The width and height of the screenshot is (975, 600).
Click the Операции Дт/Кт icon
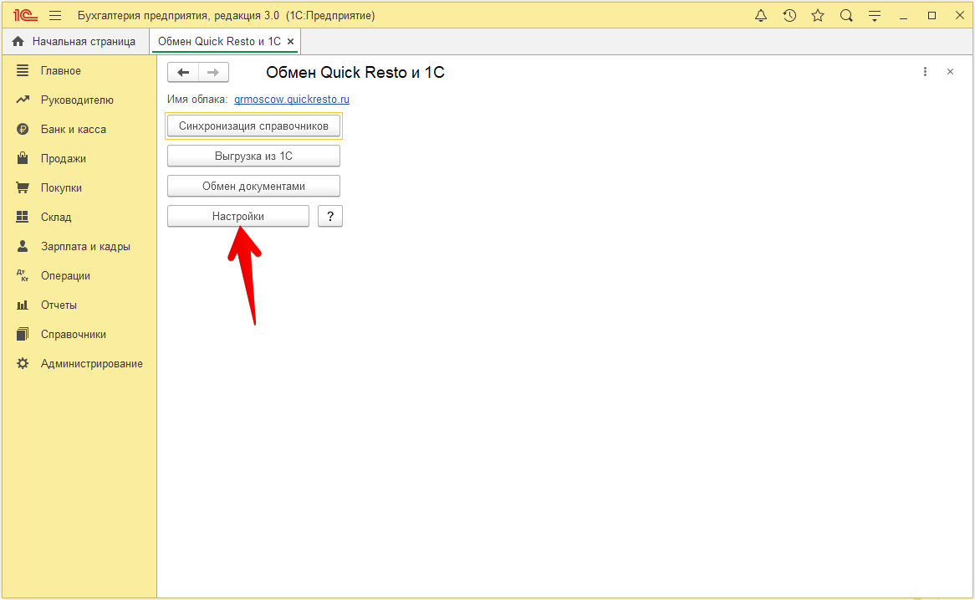click(23, 275)
